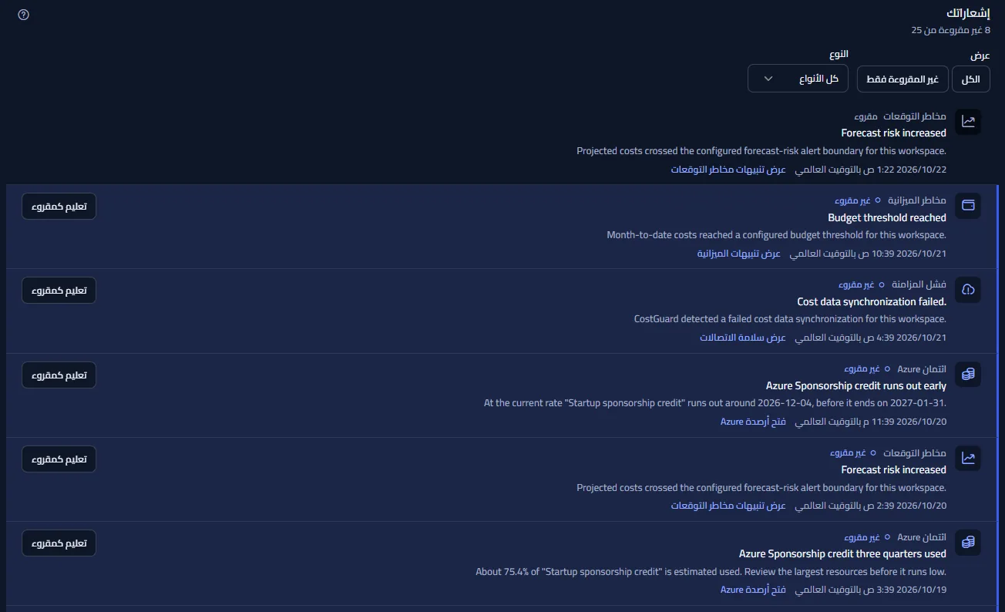Viewport: 1005px width, 612px height.
Task: Click the Cost data synchronization failed title
Action: click(872, 302)
